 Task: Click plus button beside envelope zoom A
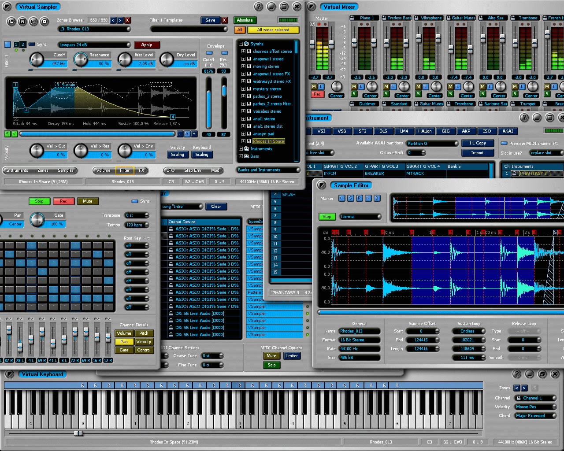coord(193,134)
